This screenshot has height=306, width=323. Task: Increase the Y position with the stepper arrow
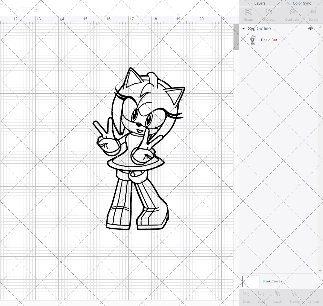point(36,9)
